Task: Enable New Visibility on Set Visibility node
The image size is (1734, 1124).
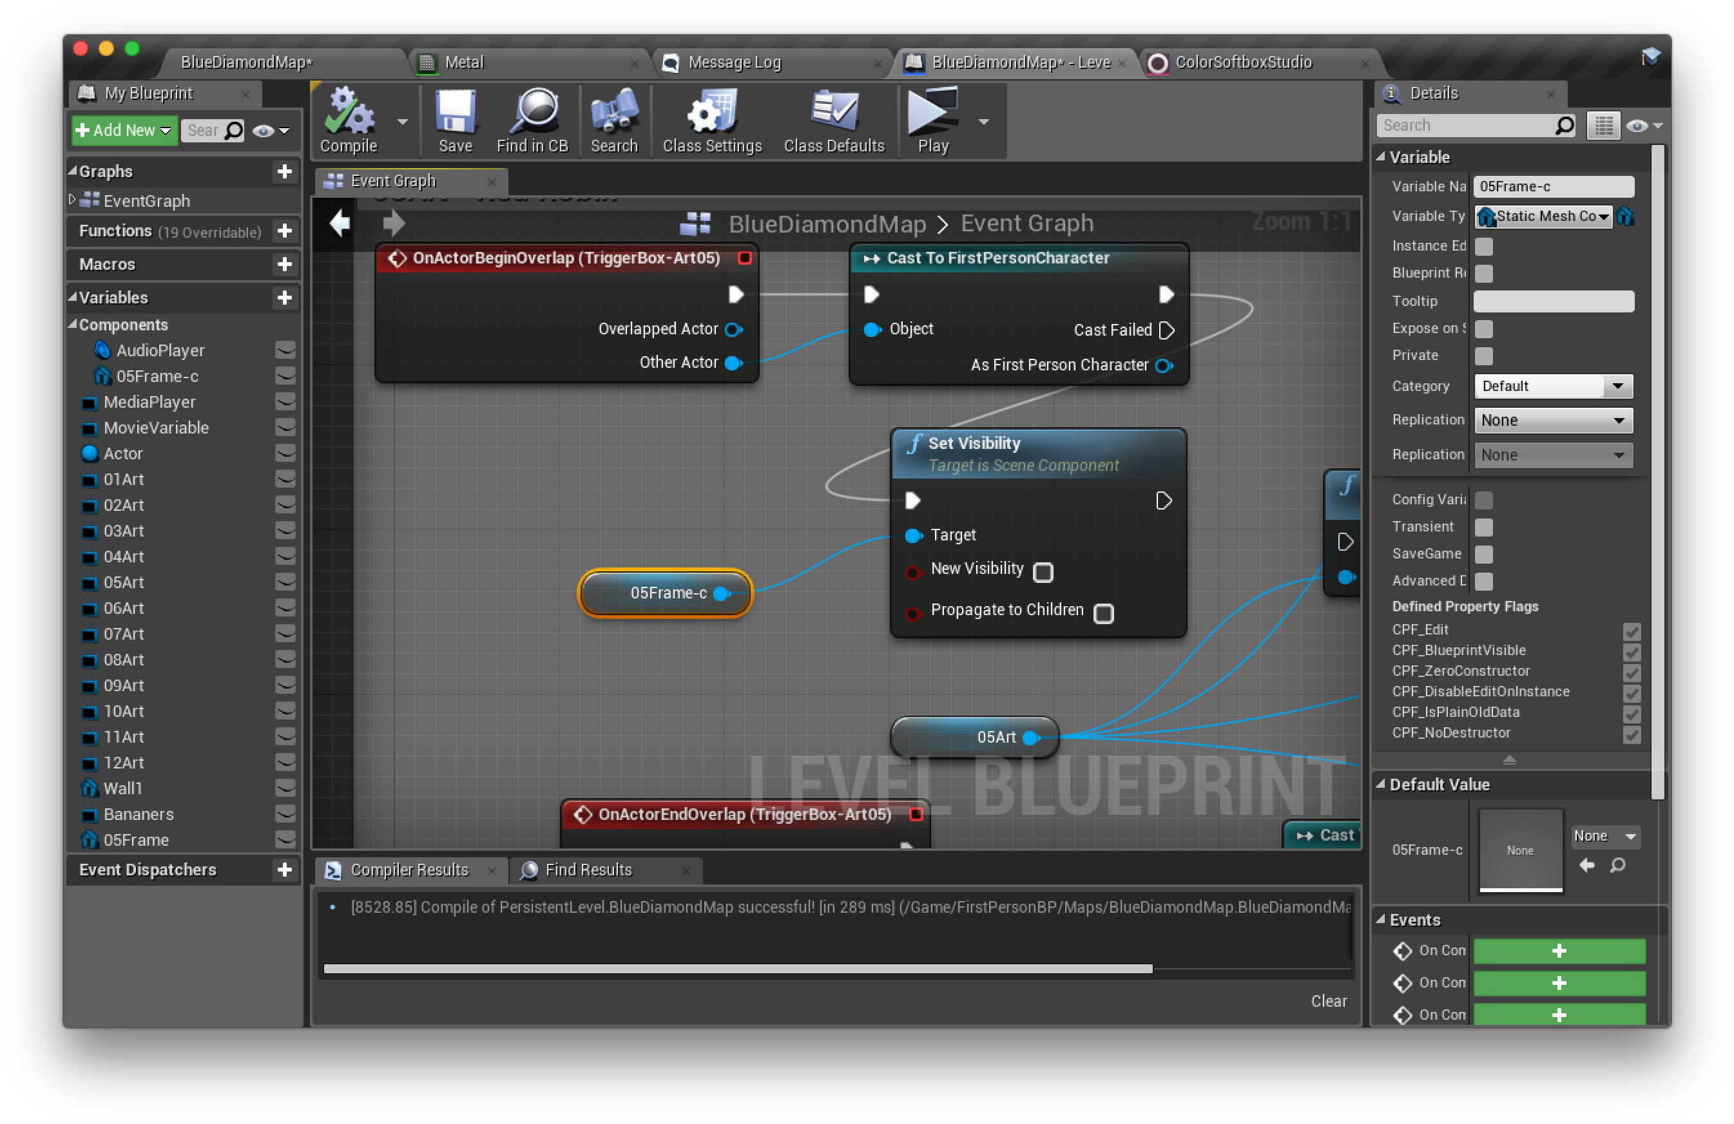Action: 1043,573
